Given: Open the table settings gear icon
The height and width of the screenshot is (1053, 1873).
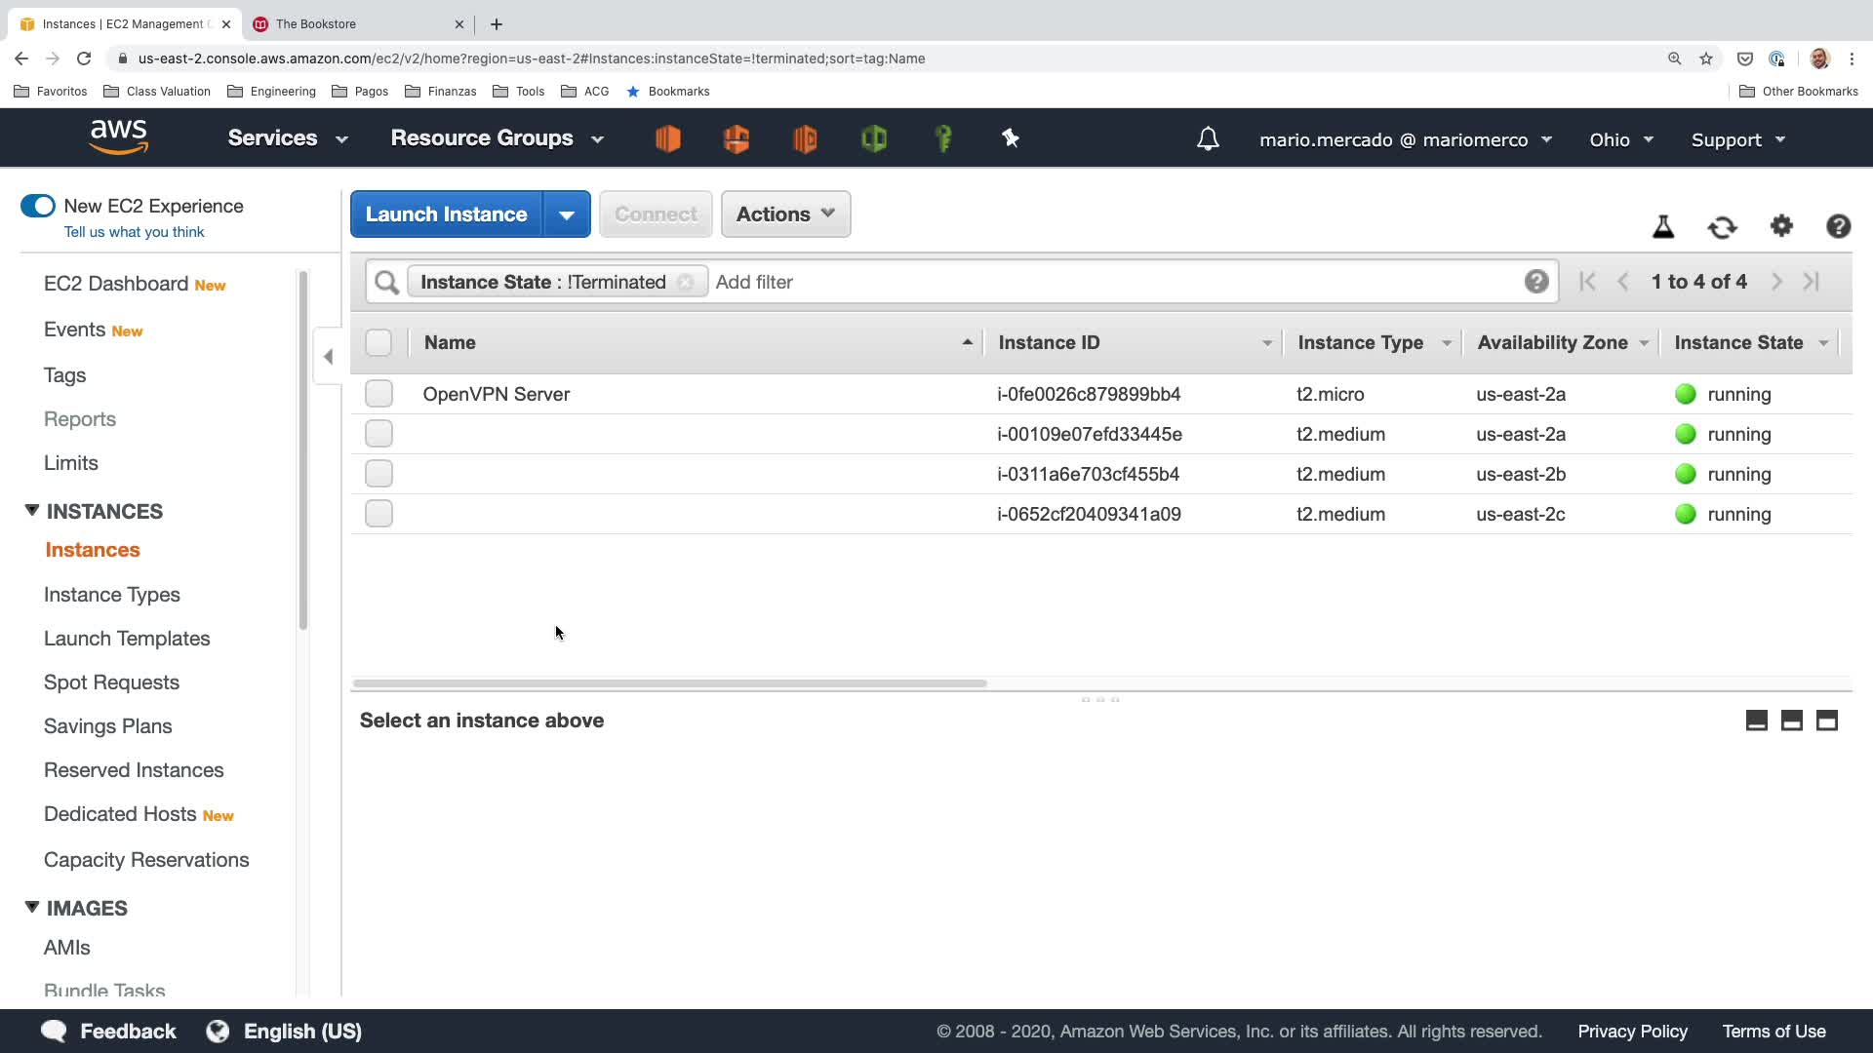Looking at the screenshot, I should coord(1781,226).
